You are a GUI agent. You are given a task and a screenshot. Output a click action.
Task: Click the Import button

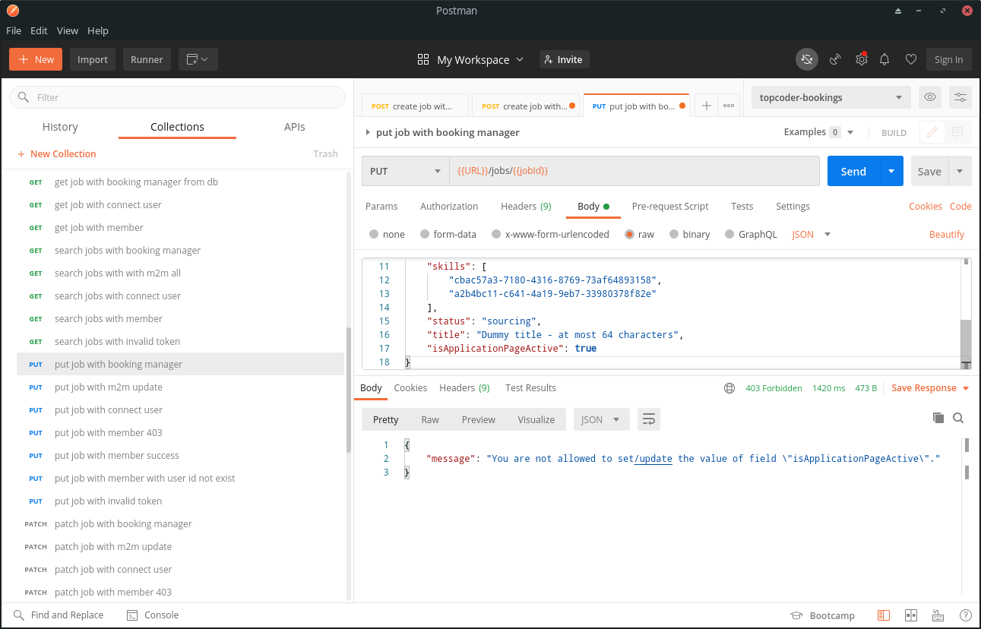pos(93,60)
